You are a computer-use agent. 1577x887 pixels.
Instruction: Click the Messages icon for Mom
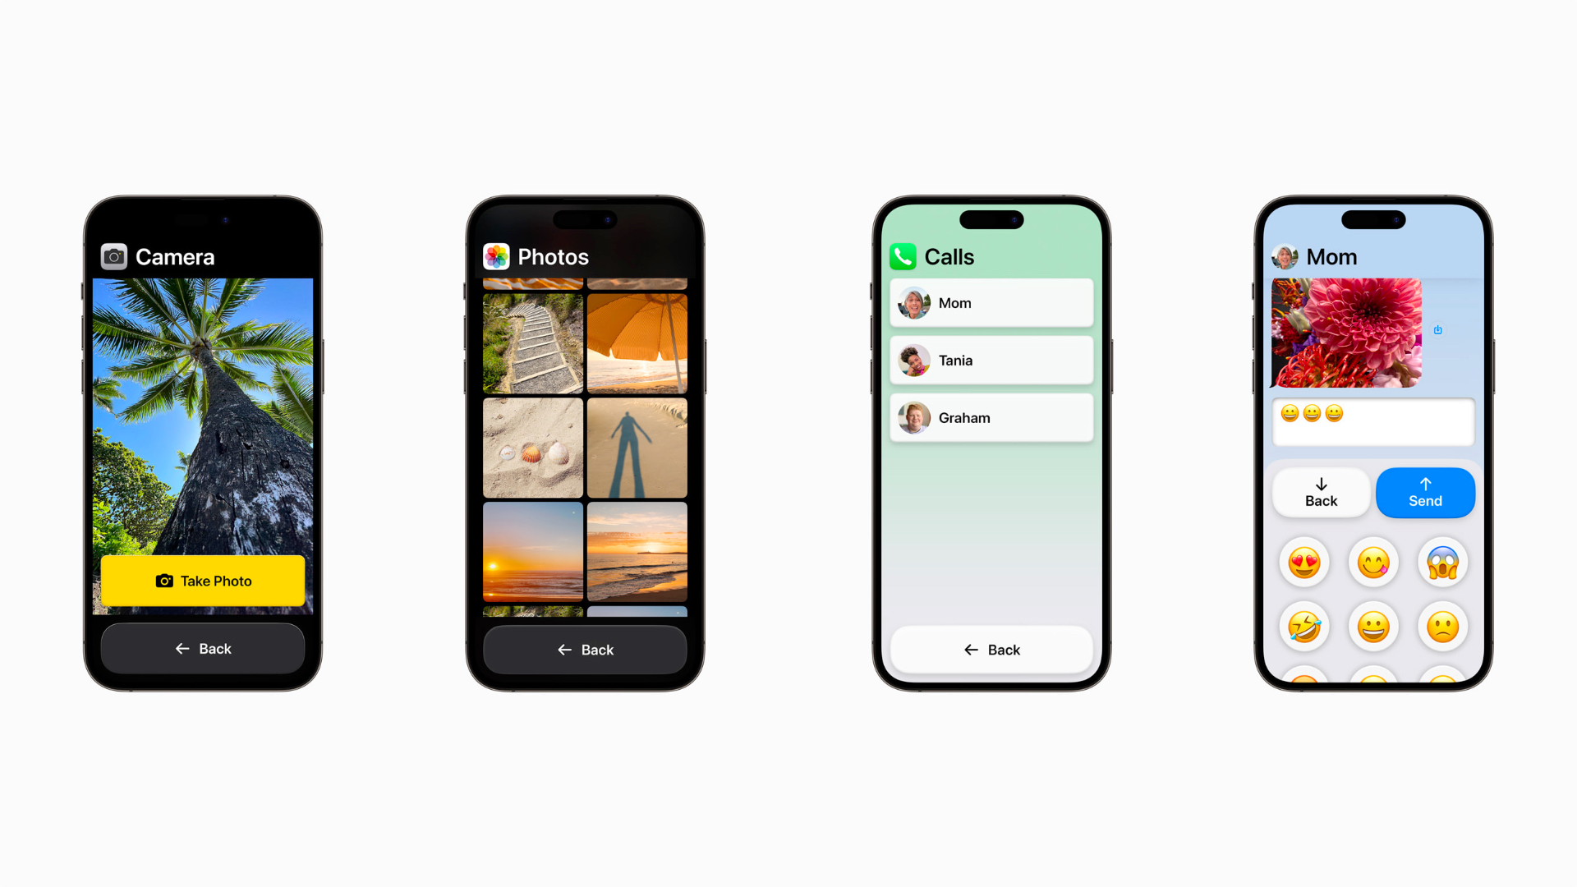coord(1285,257)
